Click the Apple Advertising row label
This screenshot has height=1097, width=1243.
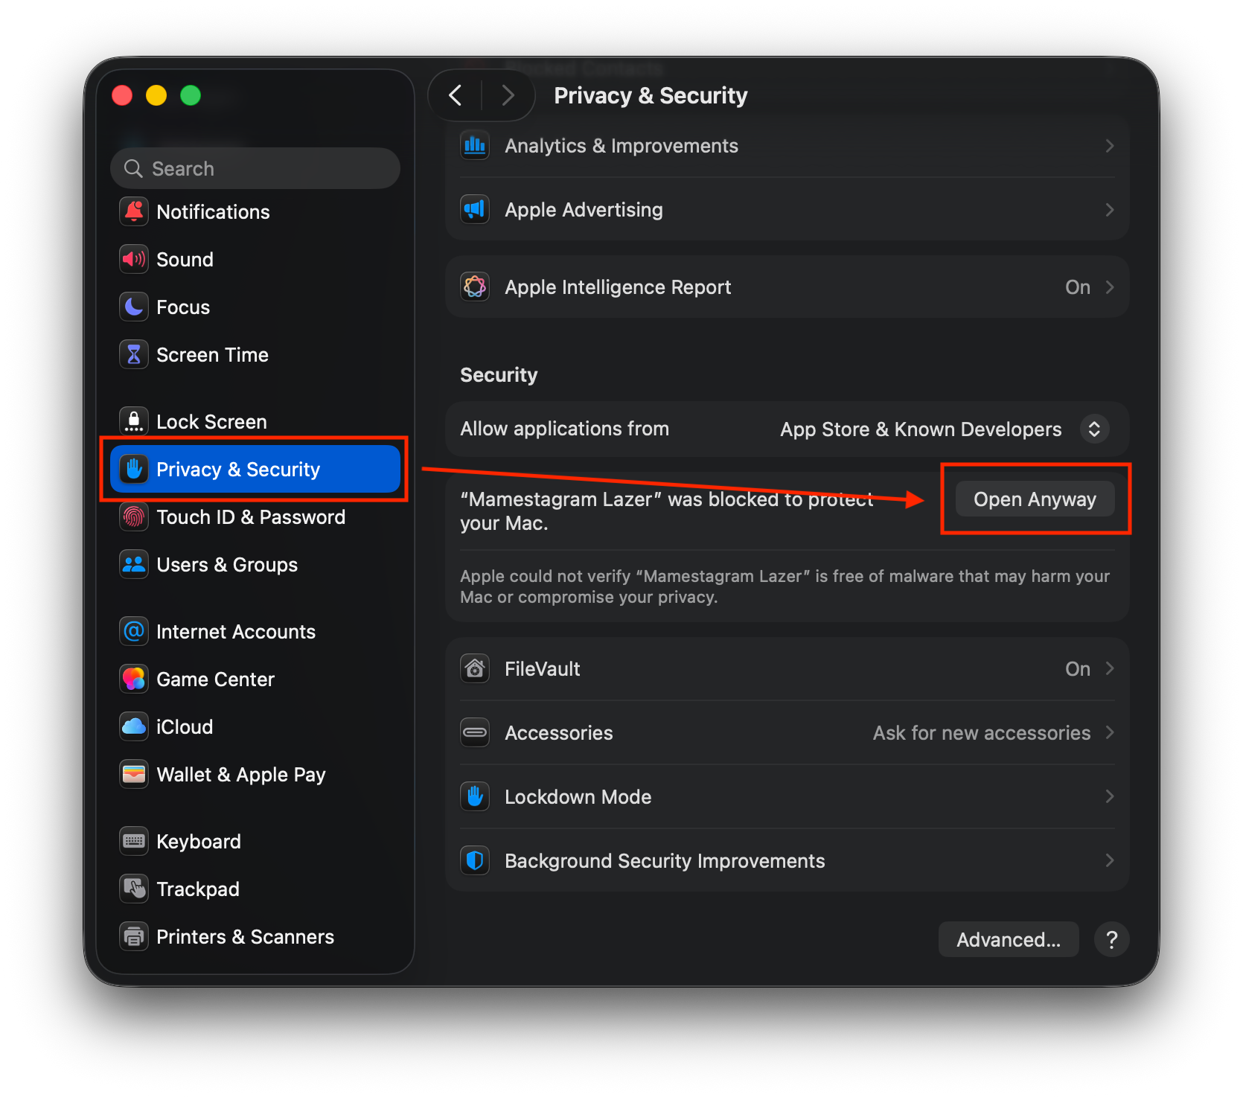pos(584,210)
